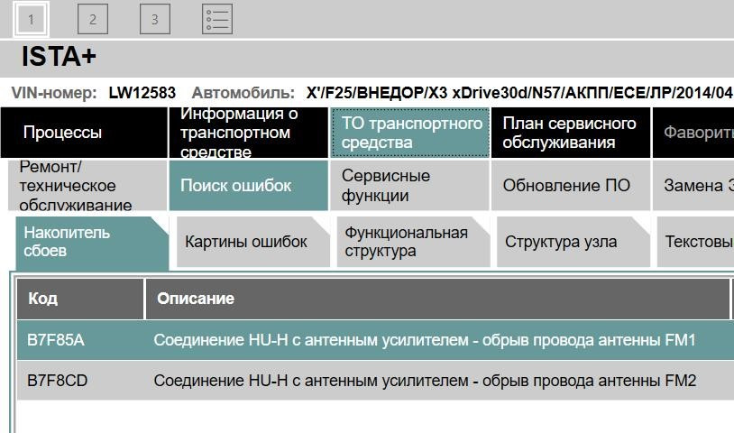
Task: Switch to Текстовый tab
Action: point(695,242)
